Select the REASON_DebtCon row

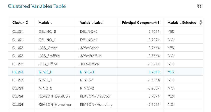105,96
